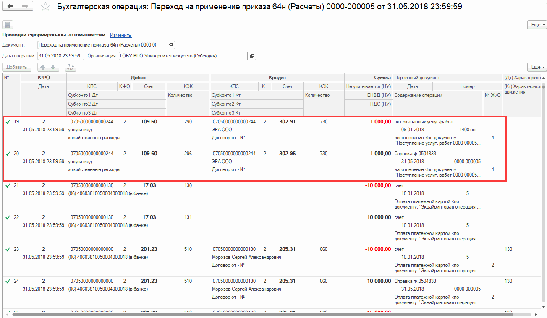Click КЭК 131 in row 22
Viewport: 547px width, 318px height.
click(x=188, y=217)
